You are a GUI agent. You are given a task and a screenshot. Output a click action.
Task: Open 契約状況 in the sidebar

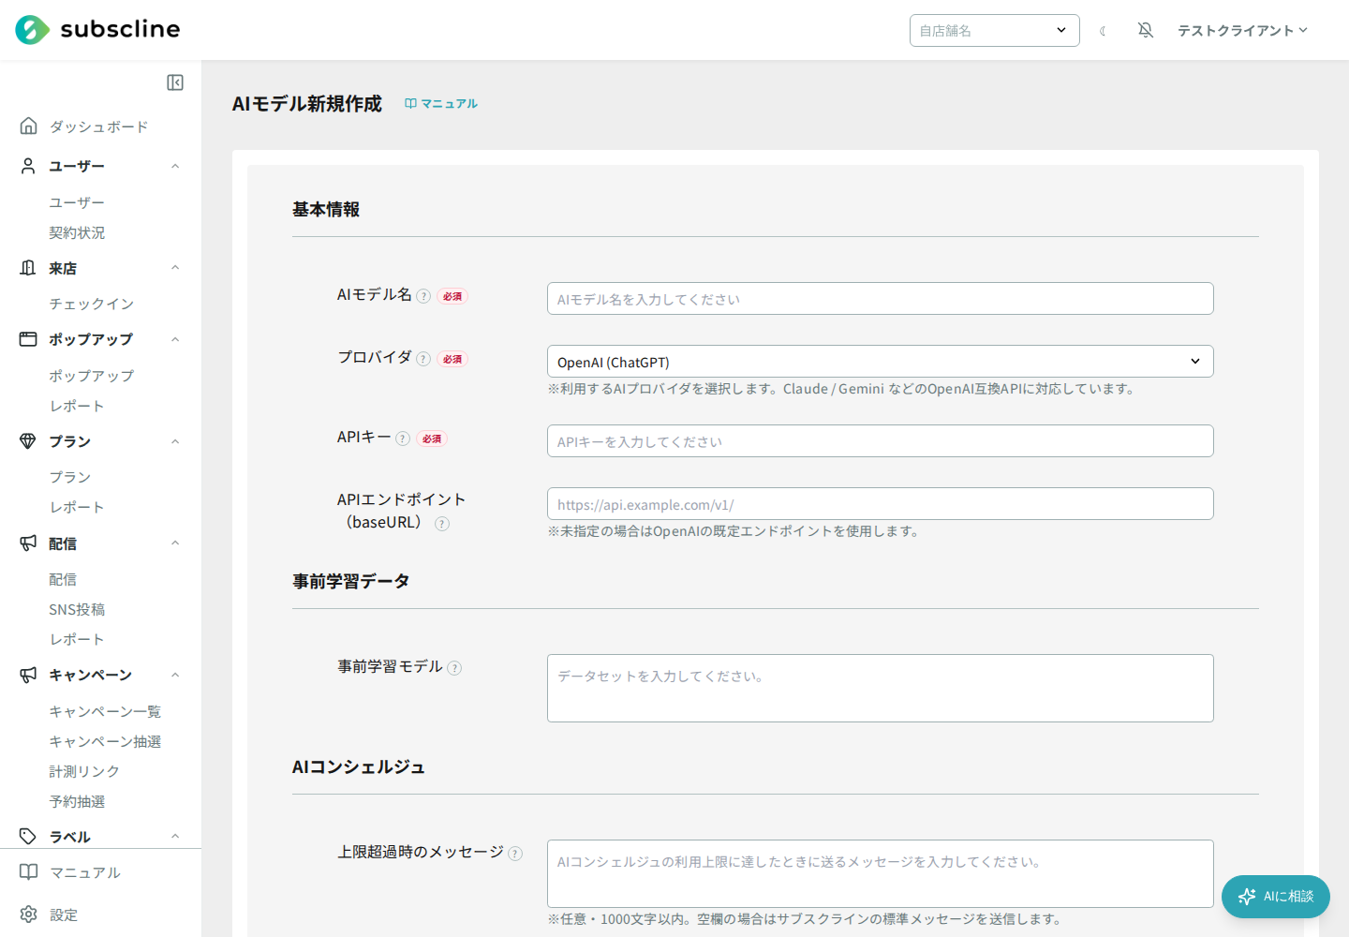[x=77, y=232]
